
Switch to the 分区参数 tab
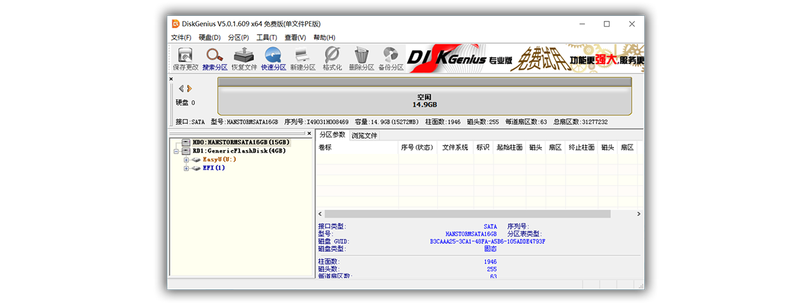click(x=333, y=135)
